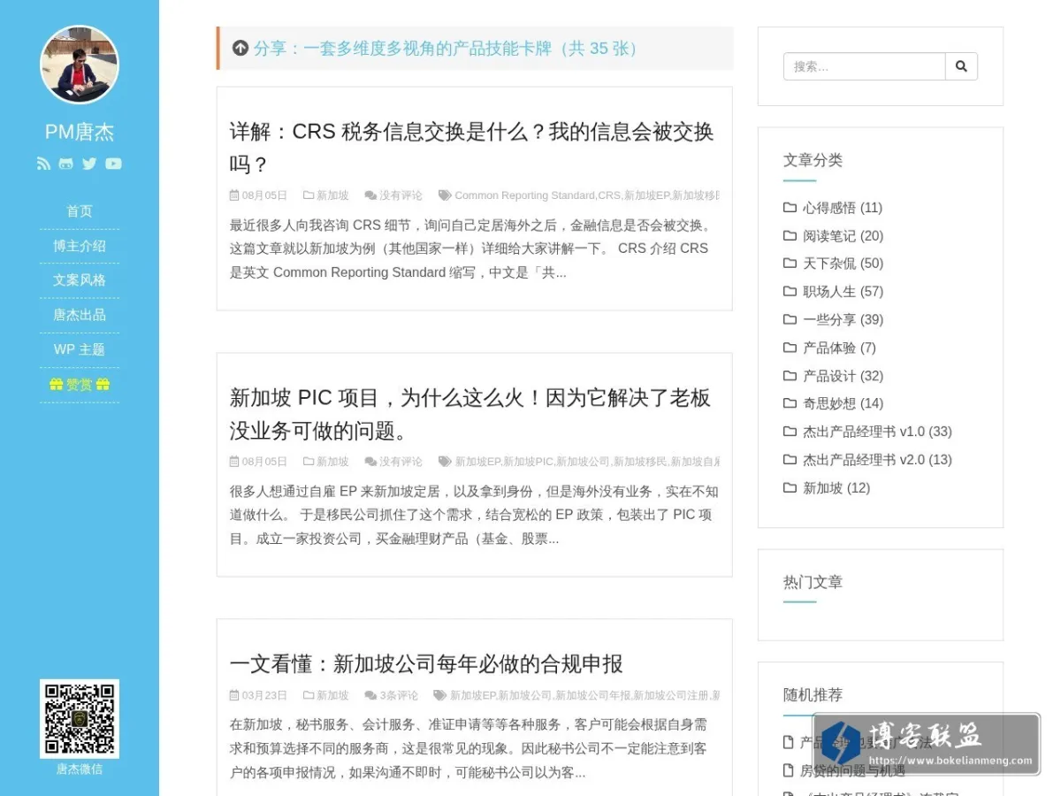The width and height of the screenshot is (1061, 796).
Task: Click the PM唐杰 avatar photo
Action: 80,65
